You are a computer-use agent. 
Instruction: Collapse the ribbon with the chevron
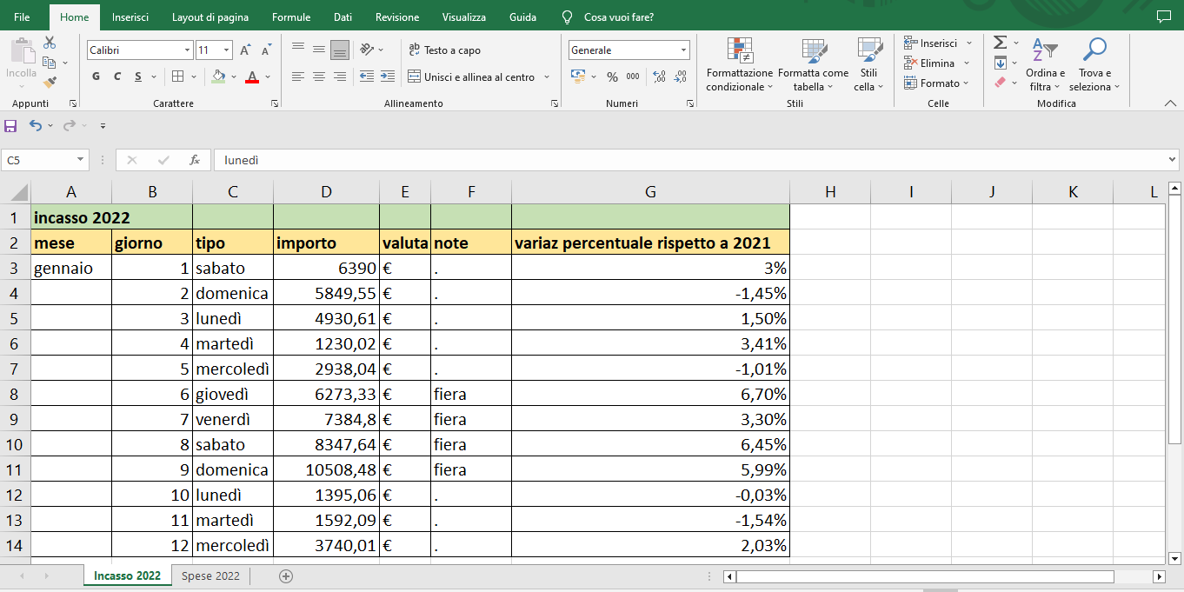click(x=1170, y=103)
